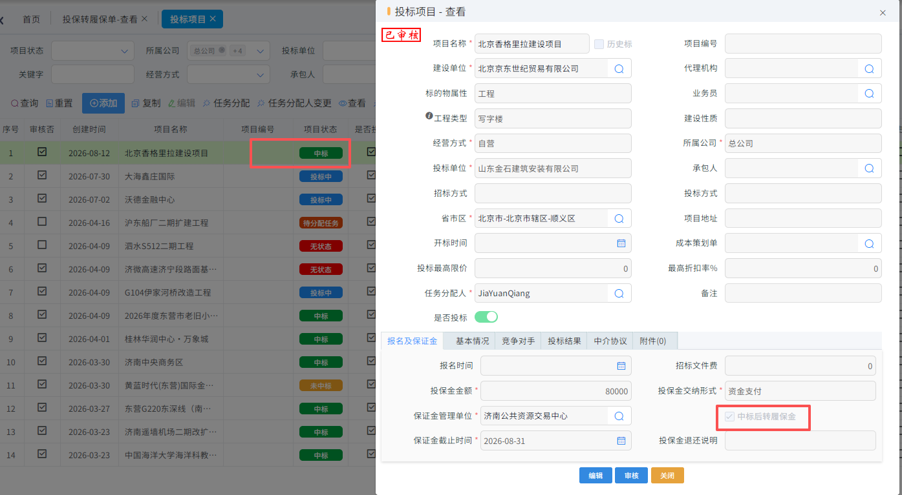Click the search icon in 代理机构 field
This screenshot has width=902, height=495.
869,68
